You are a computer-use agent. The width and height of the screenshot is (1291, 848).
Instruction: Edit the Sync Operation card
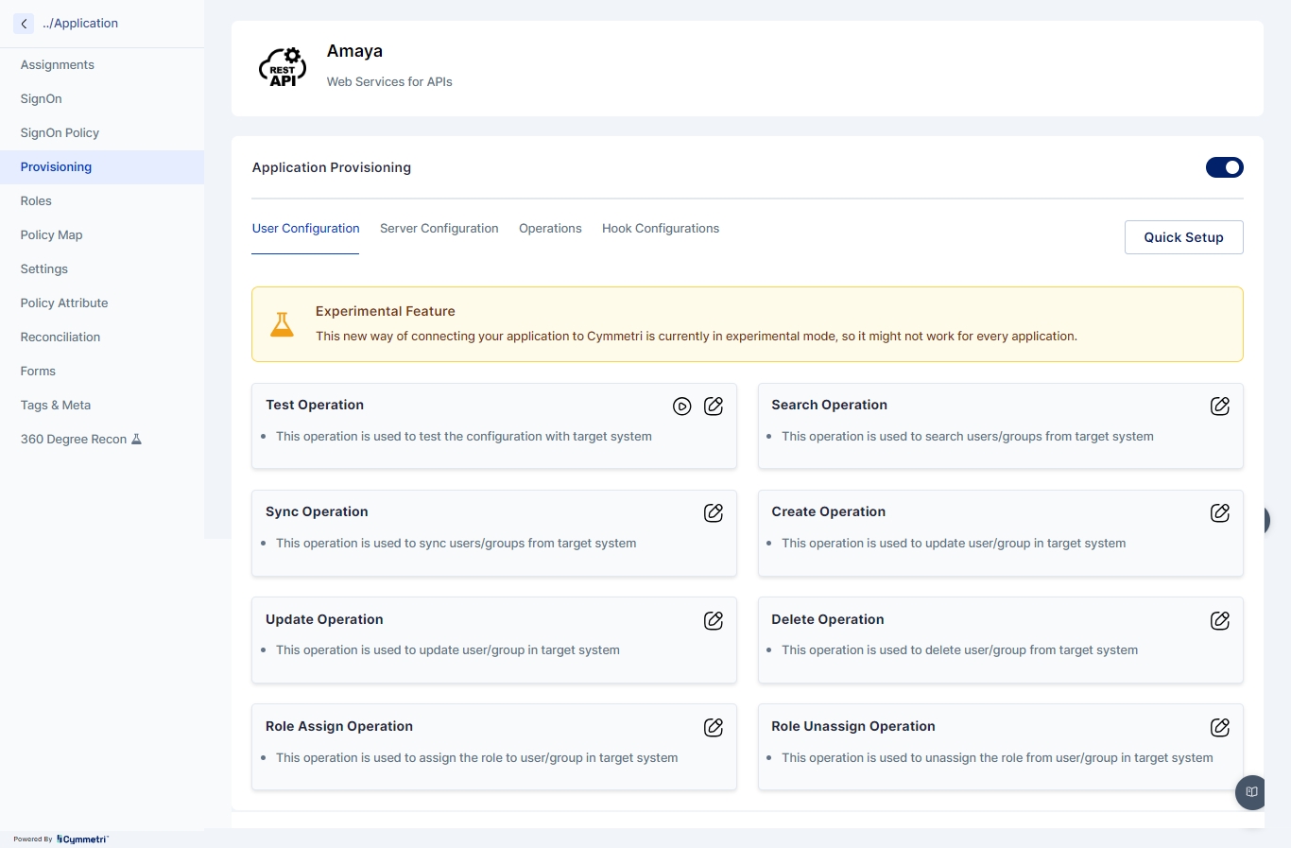pos(714,512)
